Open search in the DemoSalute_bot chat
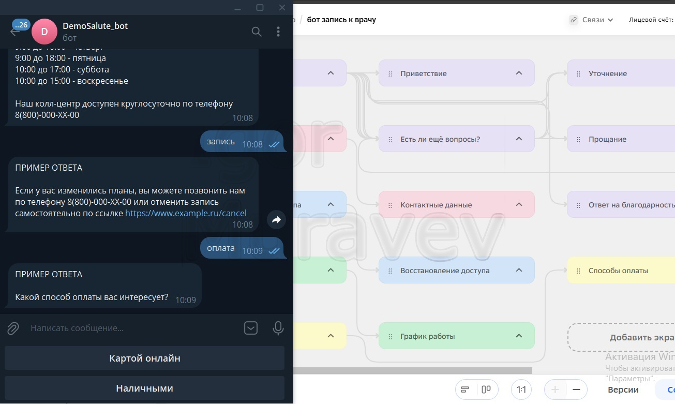This screenshot has width=675, height=404. pos(257,32)
